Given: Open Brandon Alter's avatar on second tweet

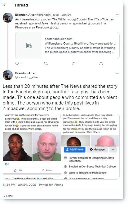Looking at the screenshot, I should point(8,75).
